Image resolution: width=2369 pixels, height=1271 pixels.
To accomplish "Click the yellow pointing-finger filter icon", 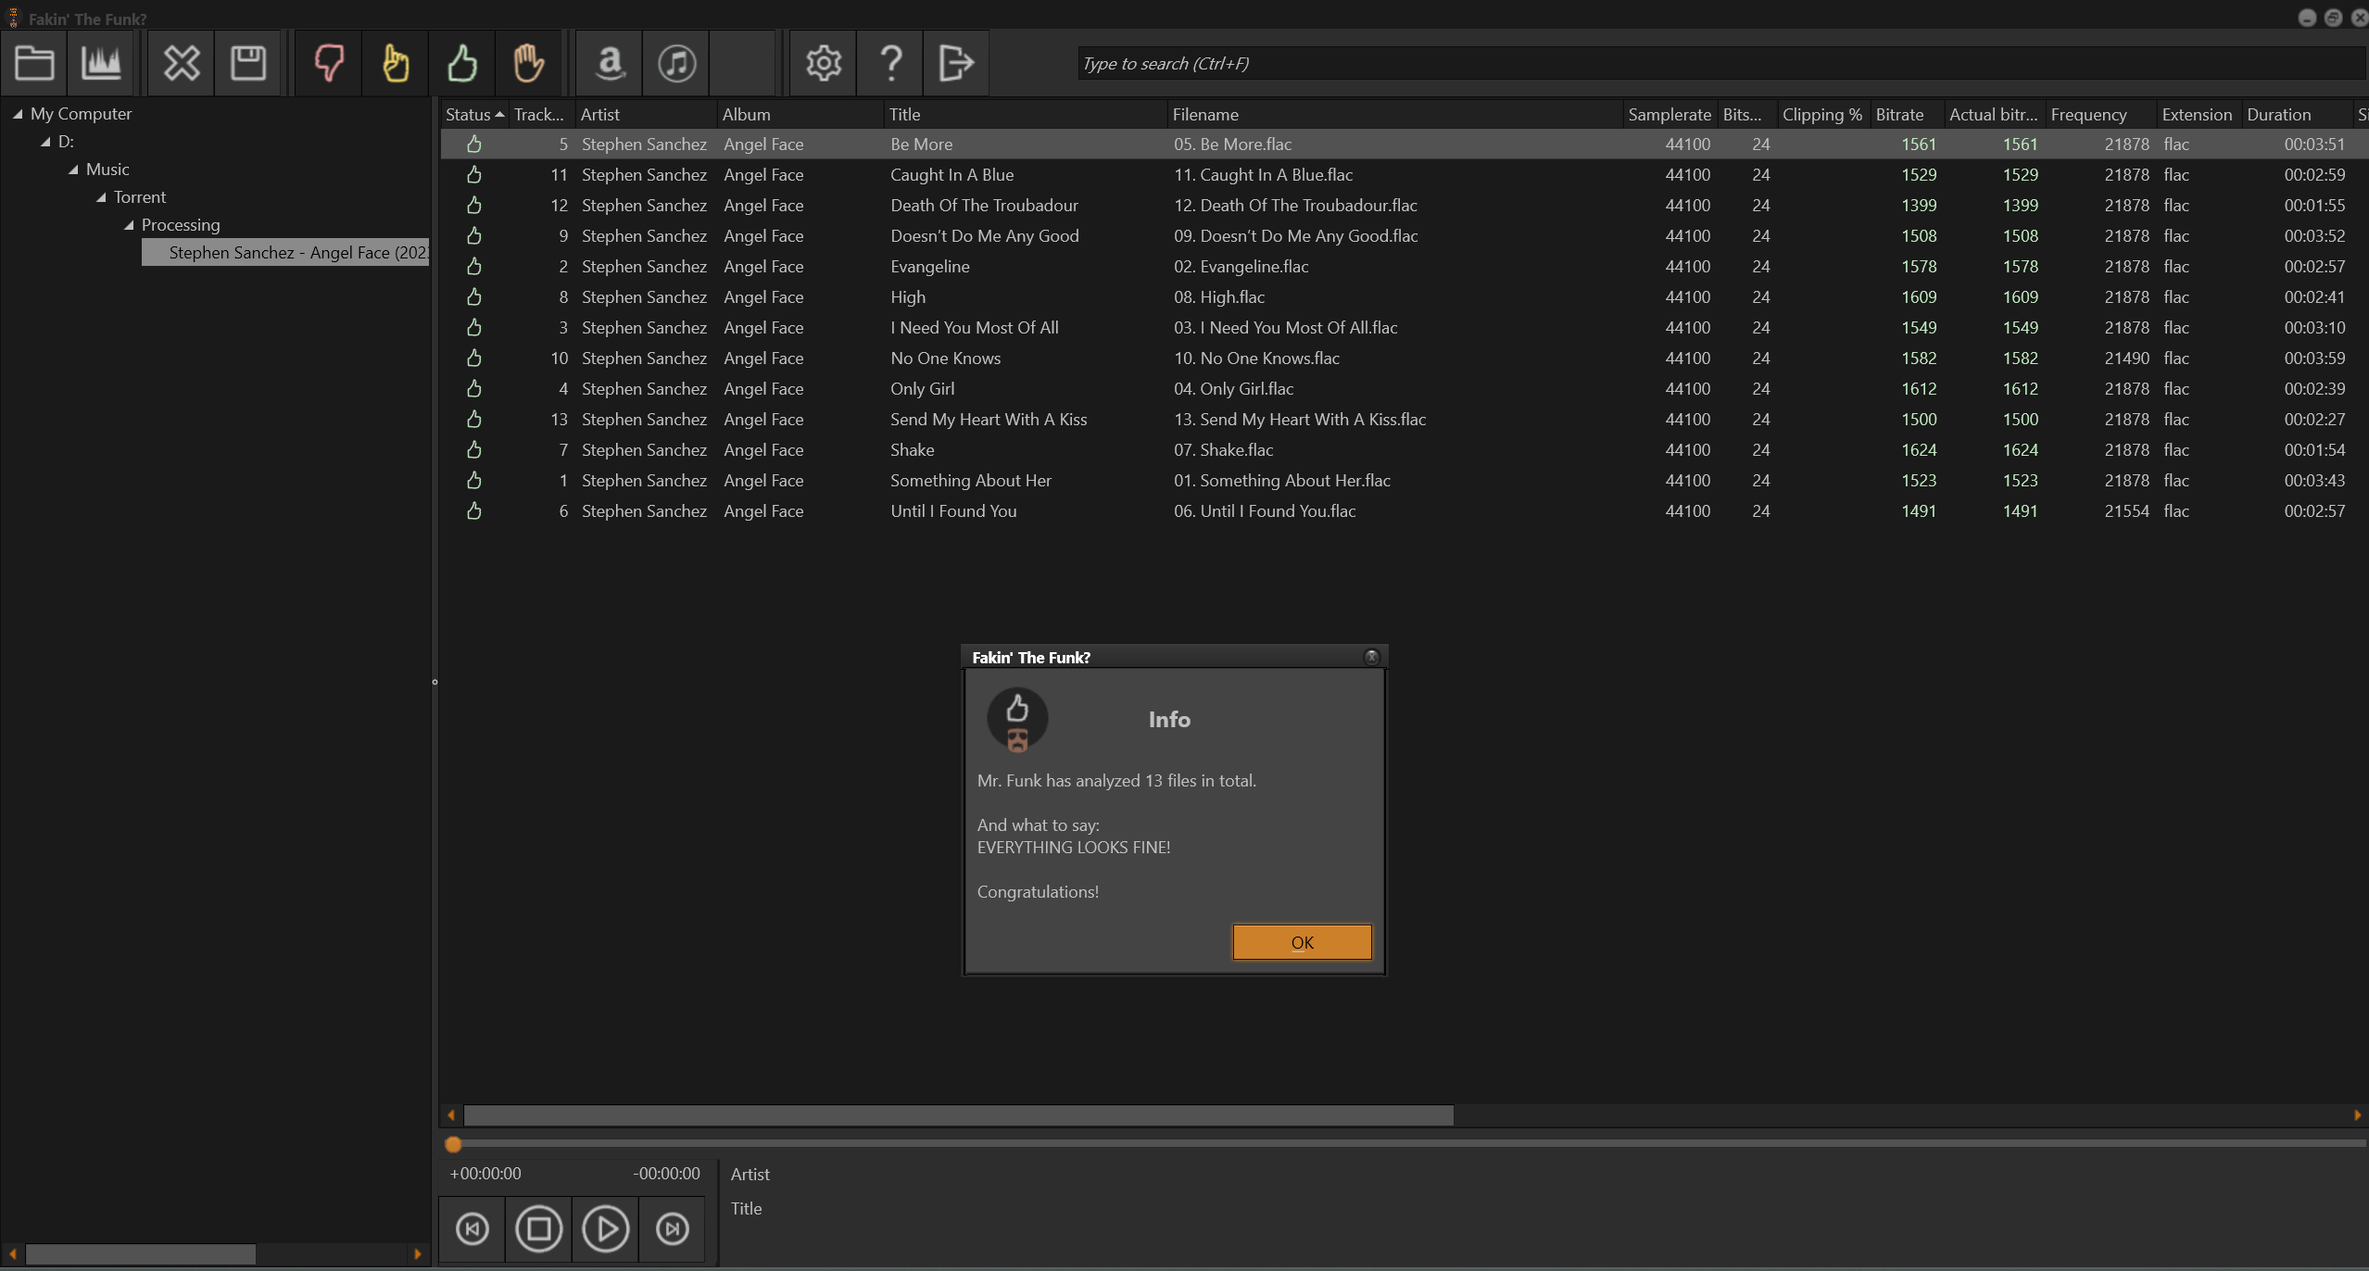I will click(x=396, y=63).
